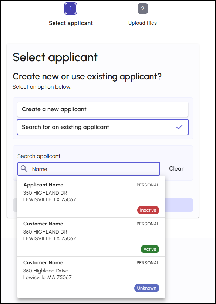Click the Lewisville MA 75067 address line
The height and width of the screenshot is (304, 216).
pos(47,277)
